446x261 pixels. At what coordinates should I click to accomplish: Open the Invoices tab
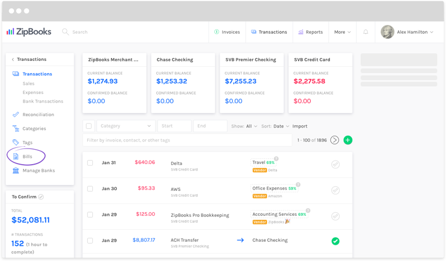[x=227, y=32]
